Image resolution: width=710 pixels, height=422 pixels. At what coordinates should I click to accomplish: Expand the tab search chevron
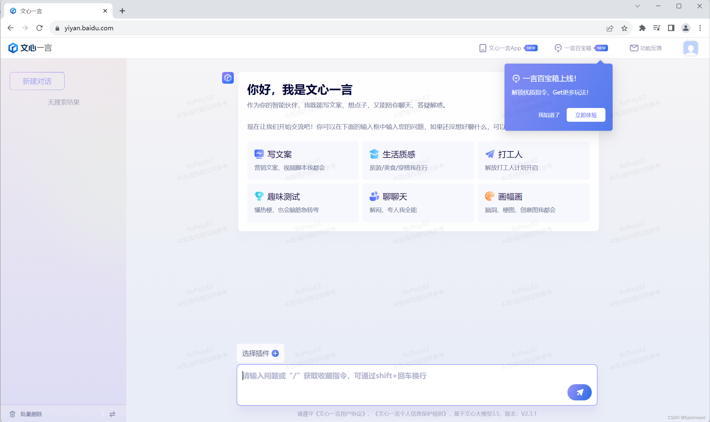637,6
